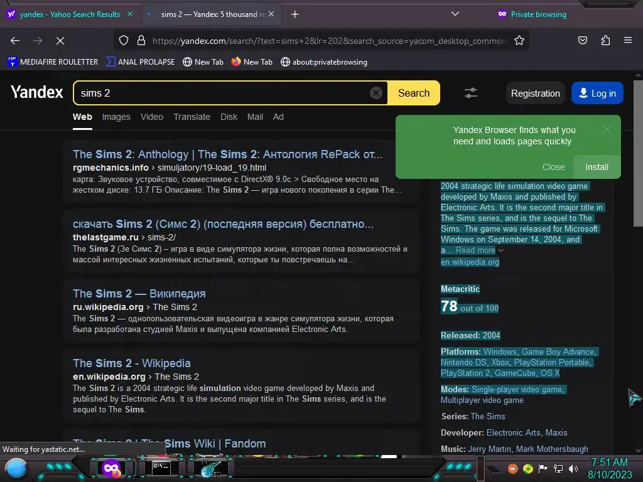Expand the description with Read more
The image size is (643, 482).
(x=476, y=250)
